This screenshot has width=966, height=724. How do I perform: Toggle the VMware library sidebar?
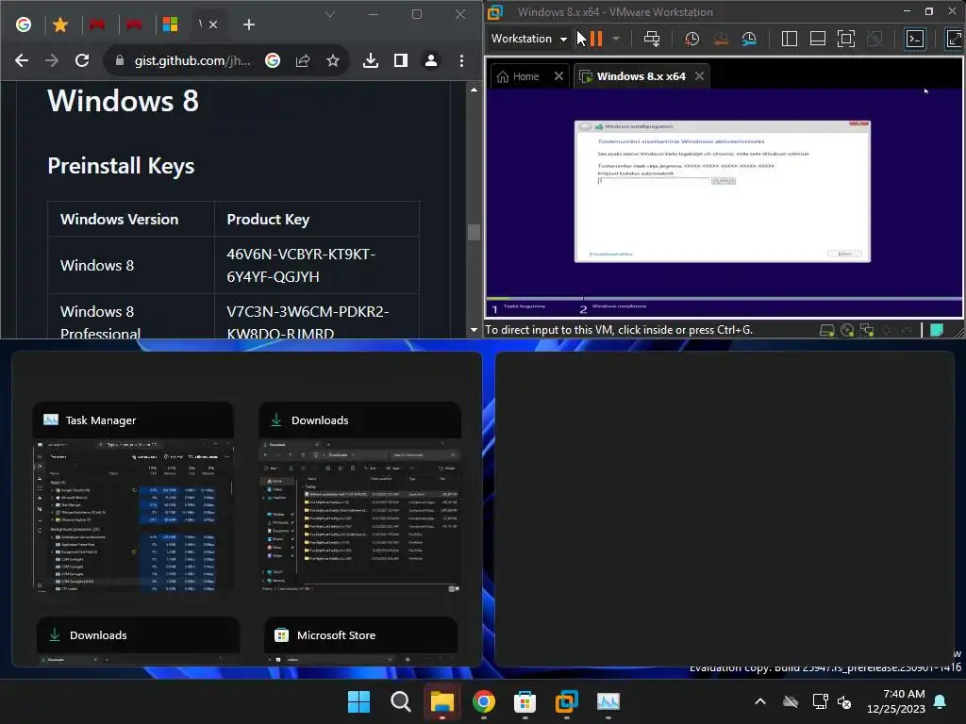pyautogui.click(x=790, y=39)
